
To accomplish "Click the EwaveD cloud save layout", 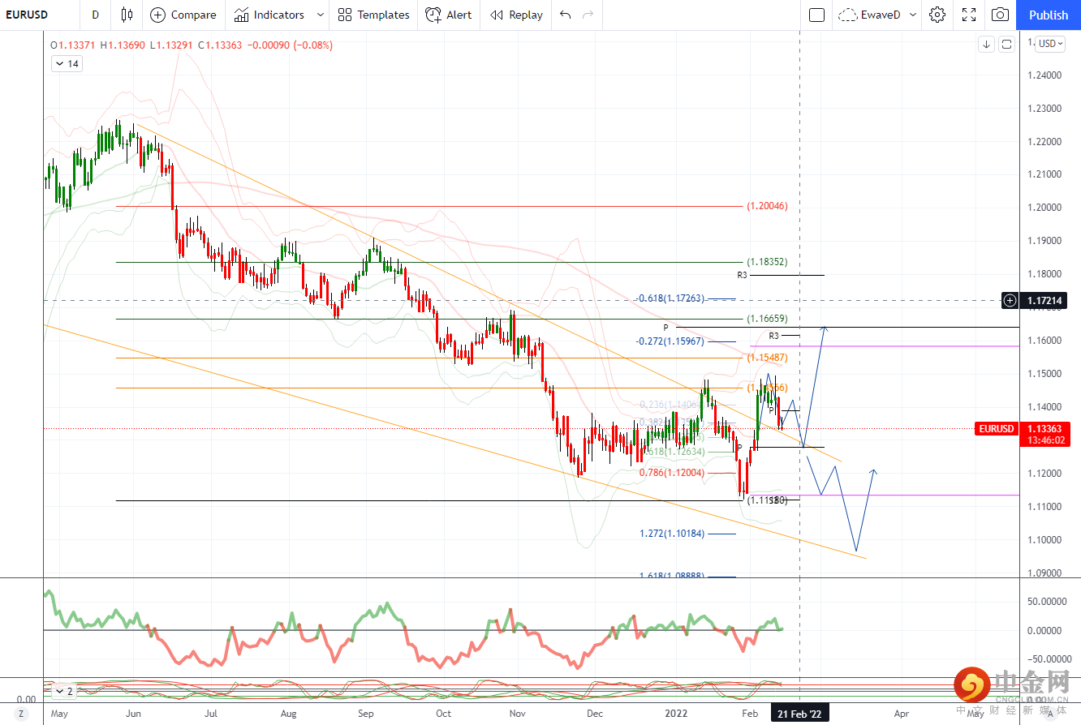I will tap(870, 15).
